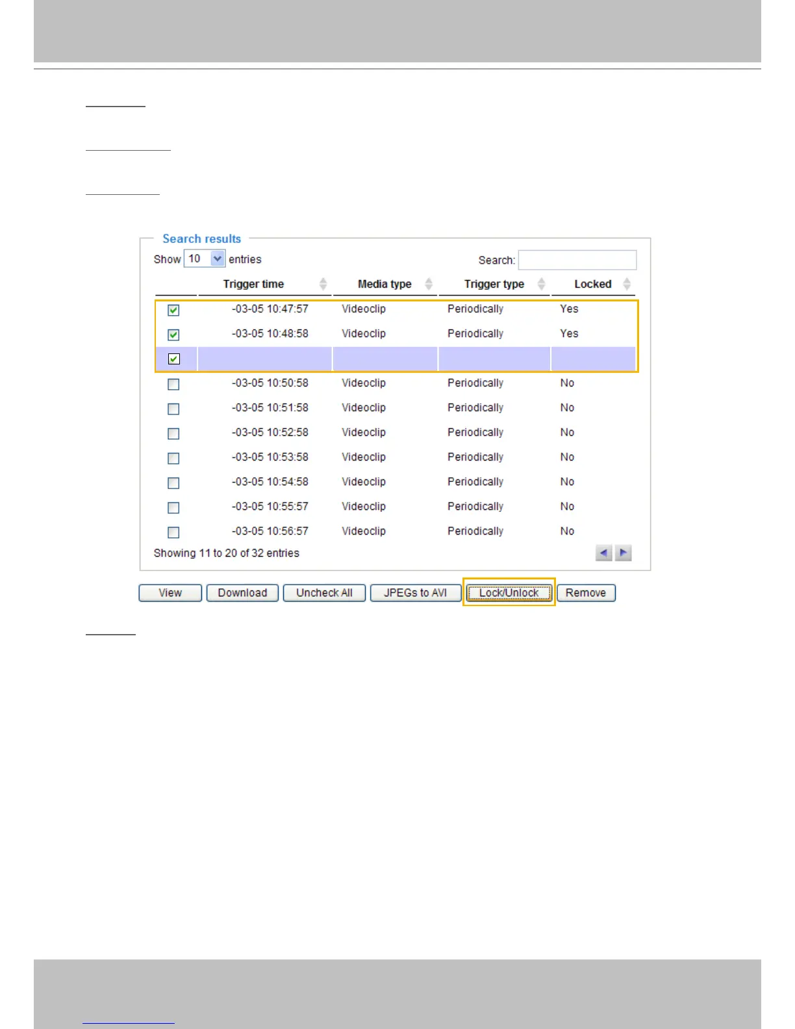
Task: Select the -03-05 10:54:58 trigger time cell
Action: 270,481
